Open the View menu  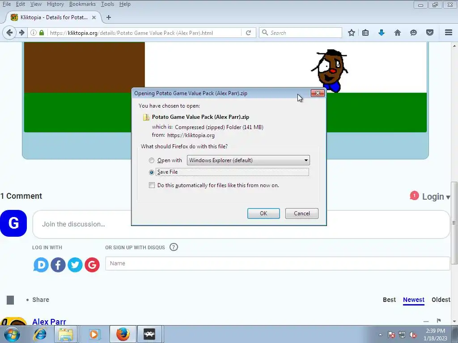(36, 4)
